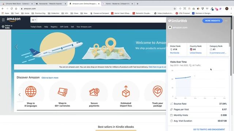
Task: Open the Amazon hamburger menu
Action: 3,20
